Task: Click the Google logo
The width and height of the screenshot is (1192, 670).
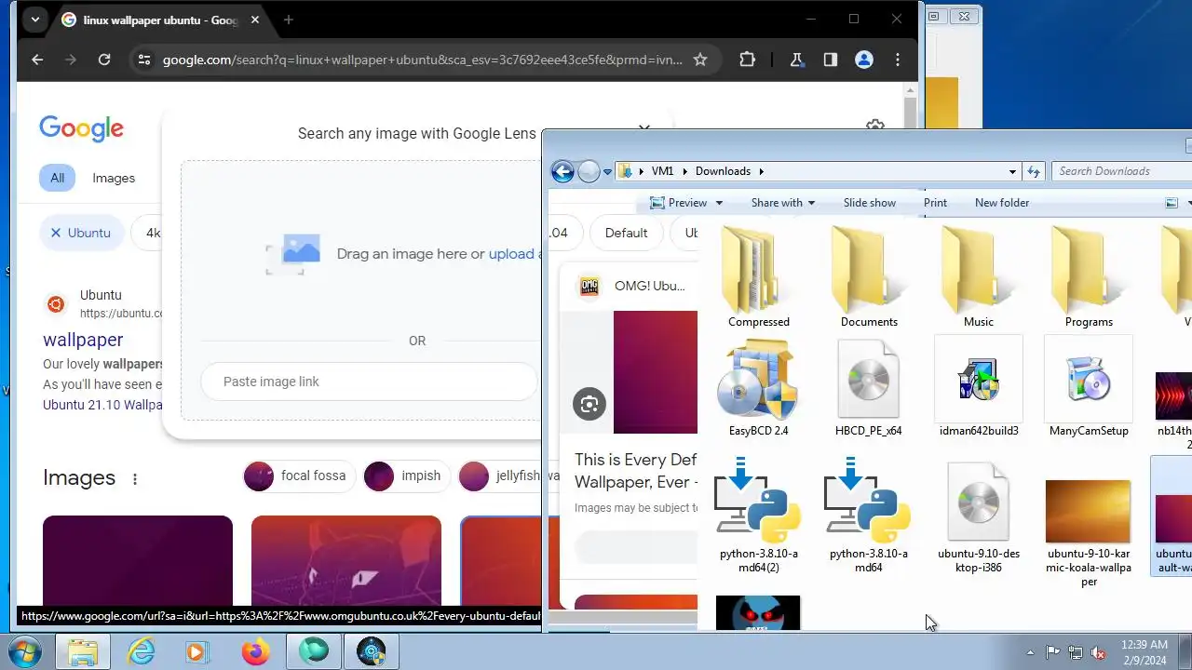Action: coord(81,128)
